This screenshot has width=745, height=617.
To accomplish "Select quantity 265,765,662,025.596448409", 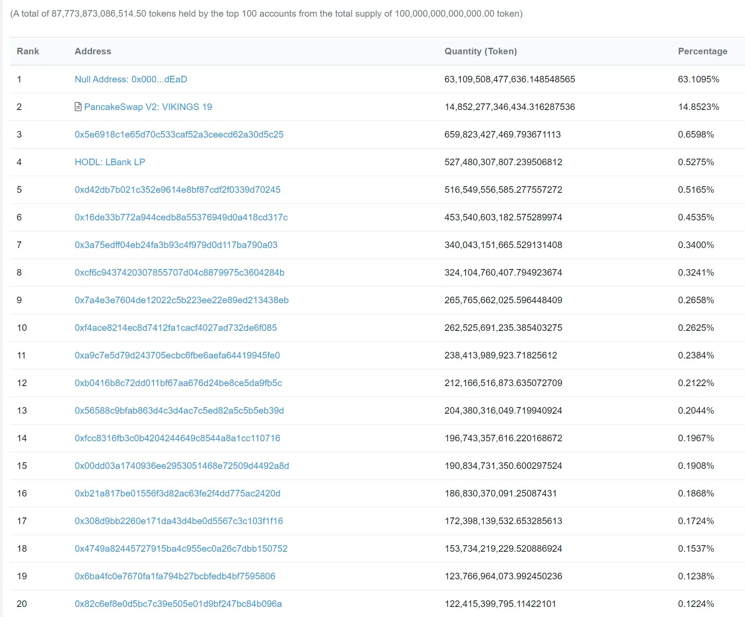I will [503, 300].
